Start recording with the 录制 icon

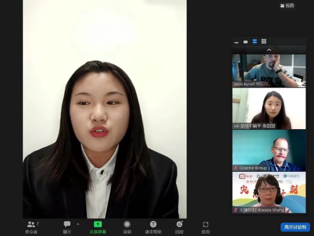click(127, 224)
